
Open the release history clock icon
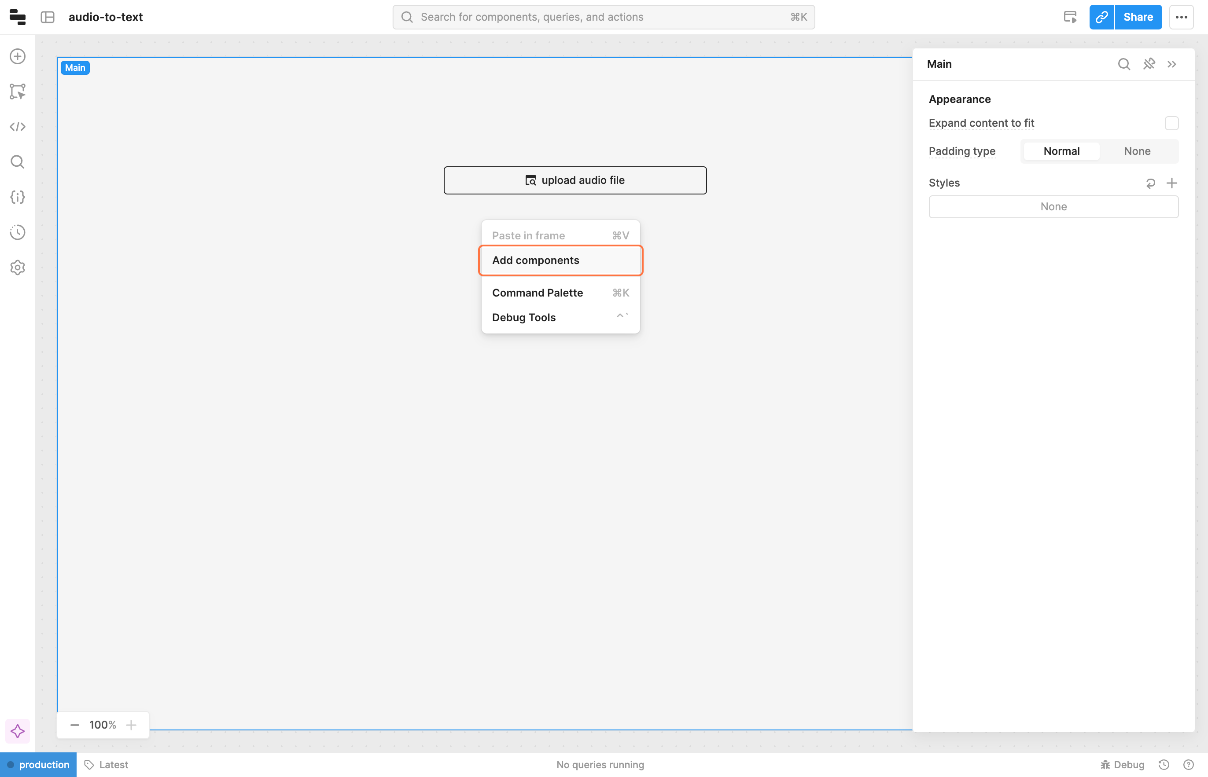(x=18, y=232)
